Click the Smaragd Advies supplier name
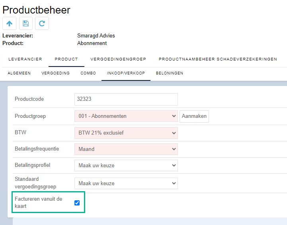The height and width of the screenshot is (225, 287). [96, 35]
